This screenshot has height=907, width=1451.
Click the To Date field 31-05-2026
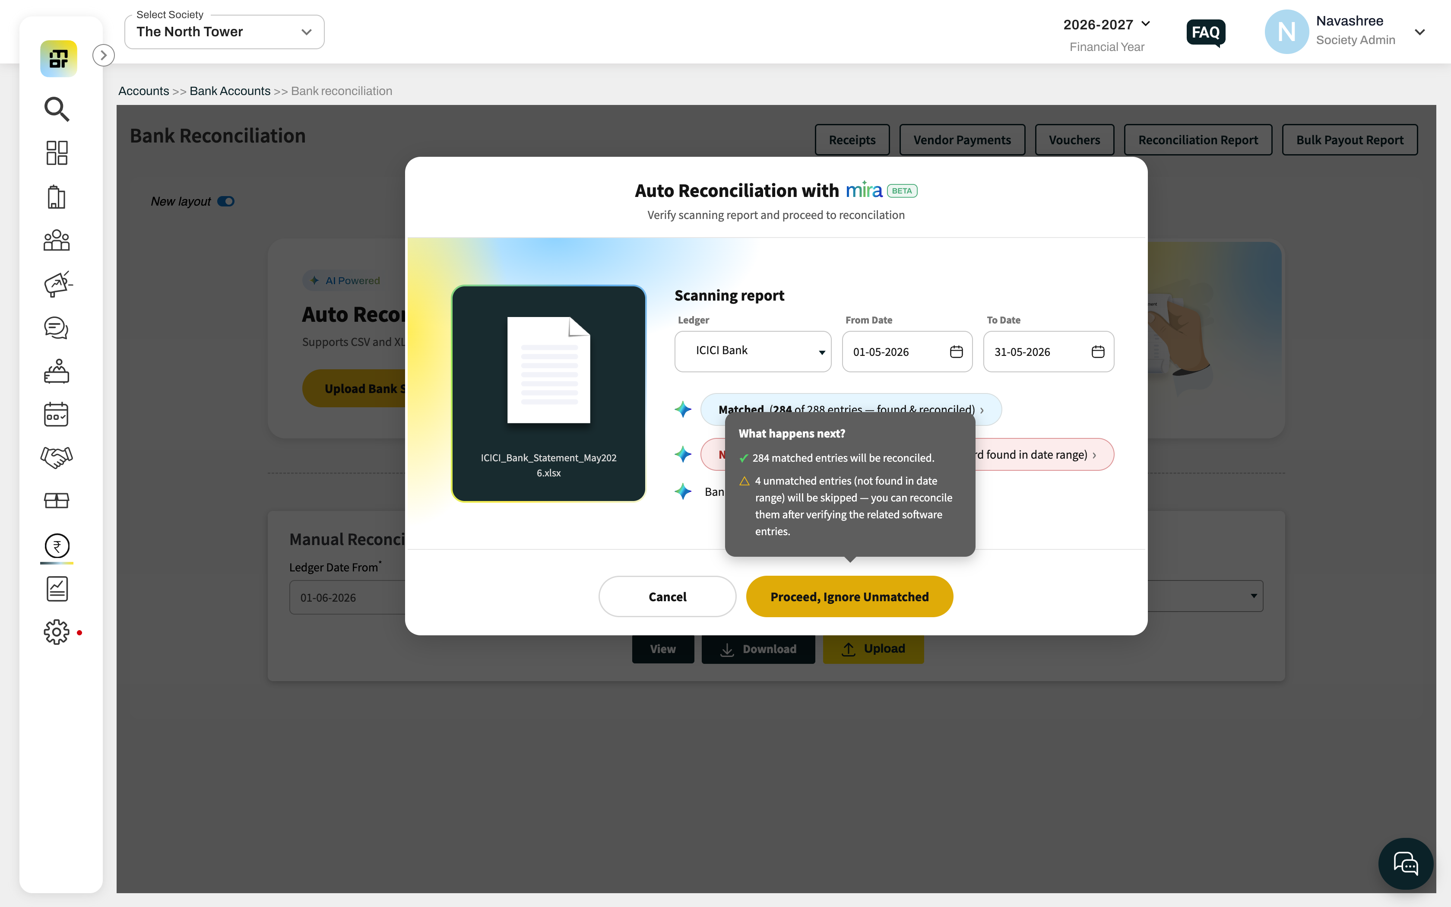click(1049, 352)
